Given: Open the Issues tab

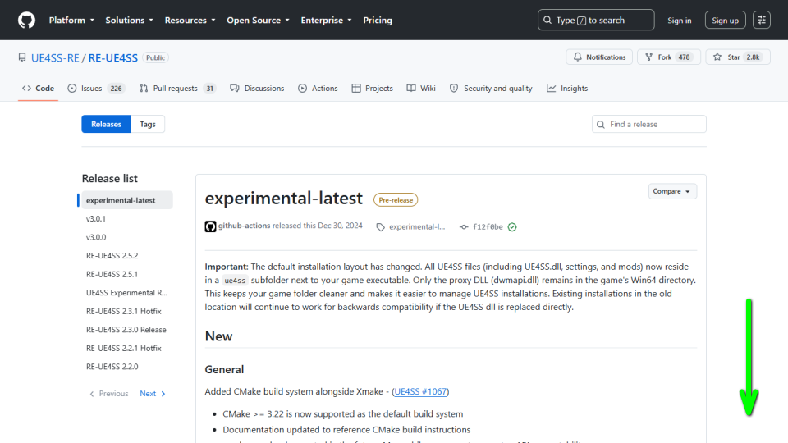Looking at the screenshot, I should (96, 89).
